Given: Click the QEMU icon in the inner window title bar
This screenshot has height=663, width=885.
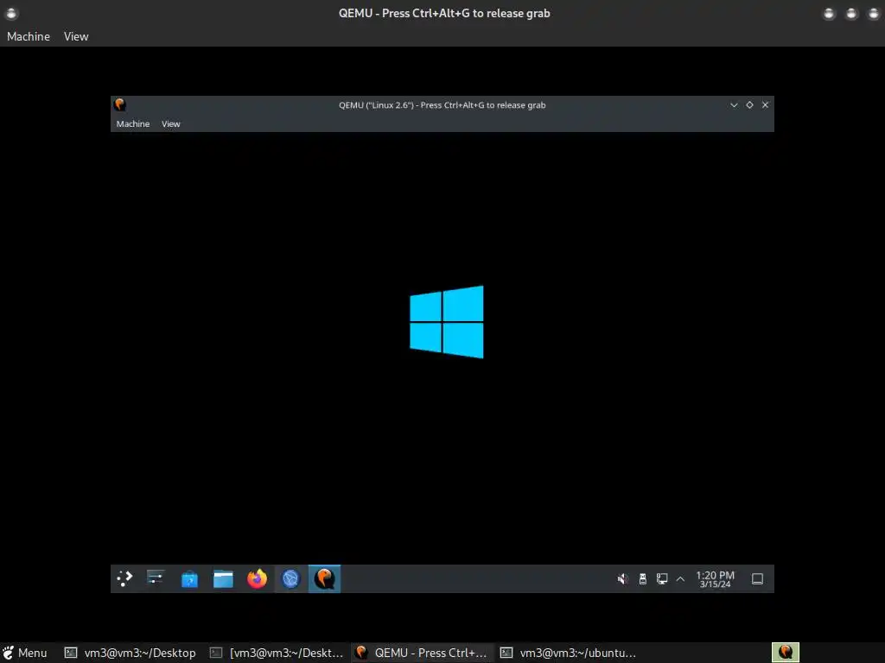Looking at the screenshot, I should click(120, 104).
